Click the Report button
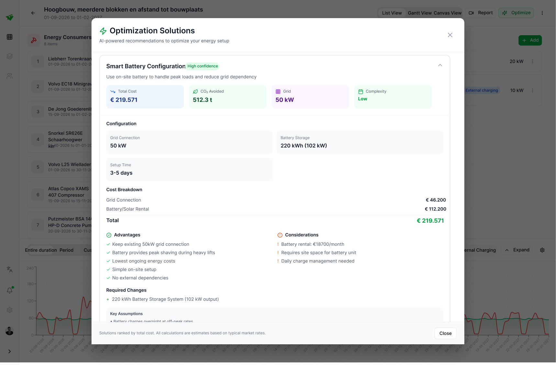This screenshot has width=556, height=365. tap(481, 13)
